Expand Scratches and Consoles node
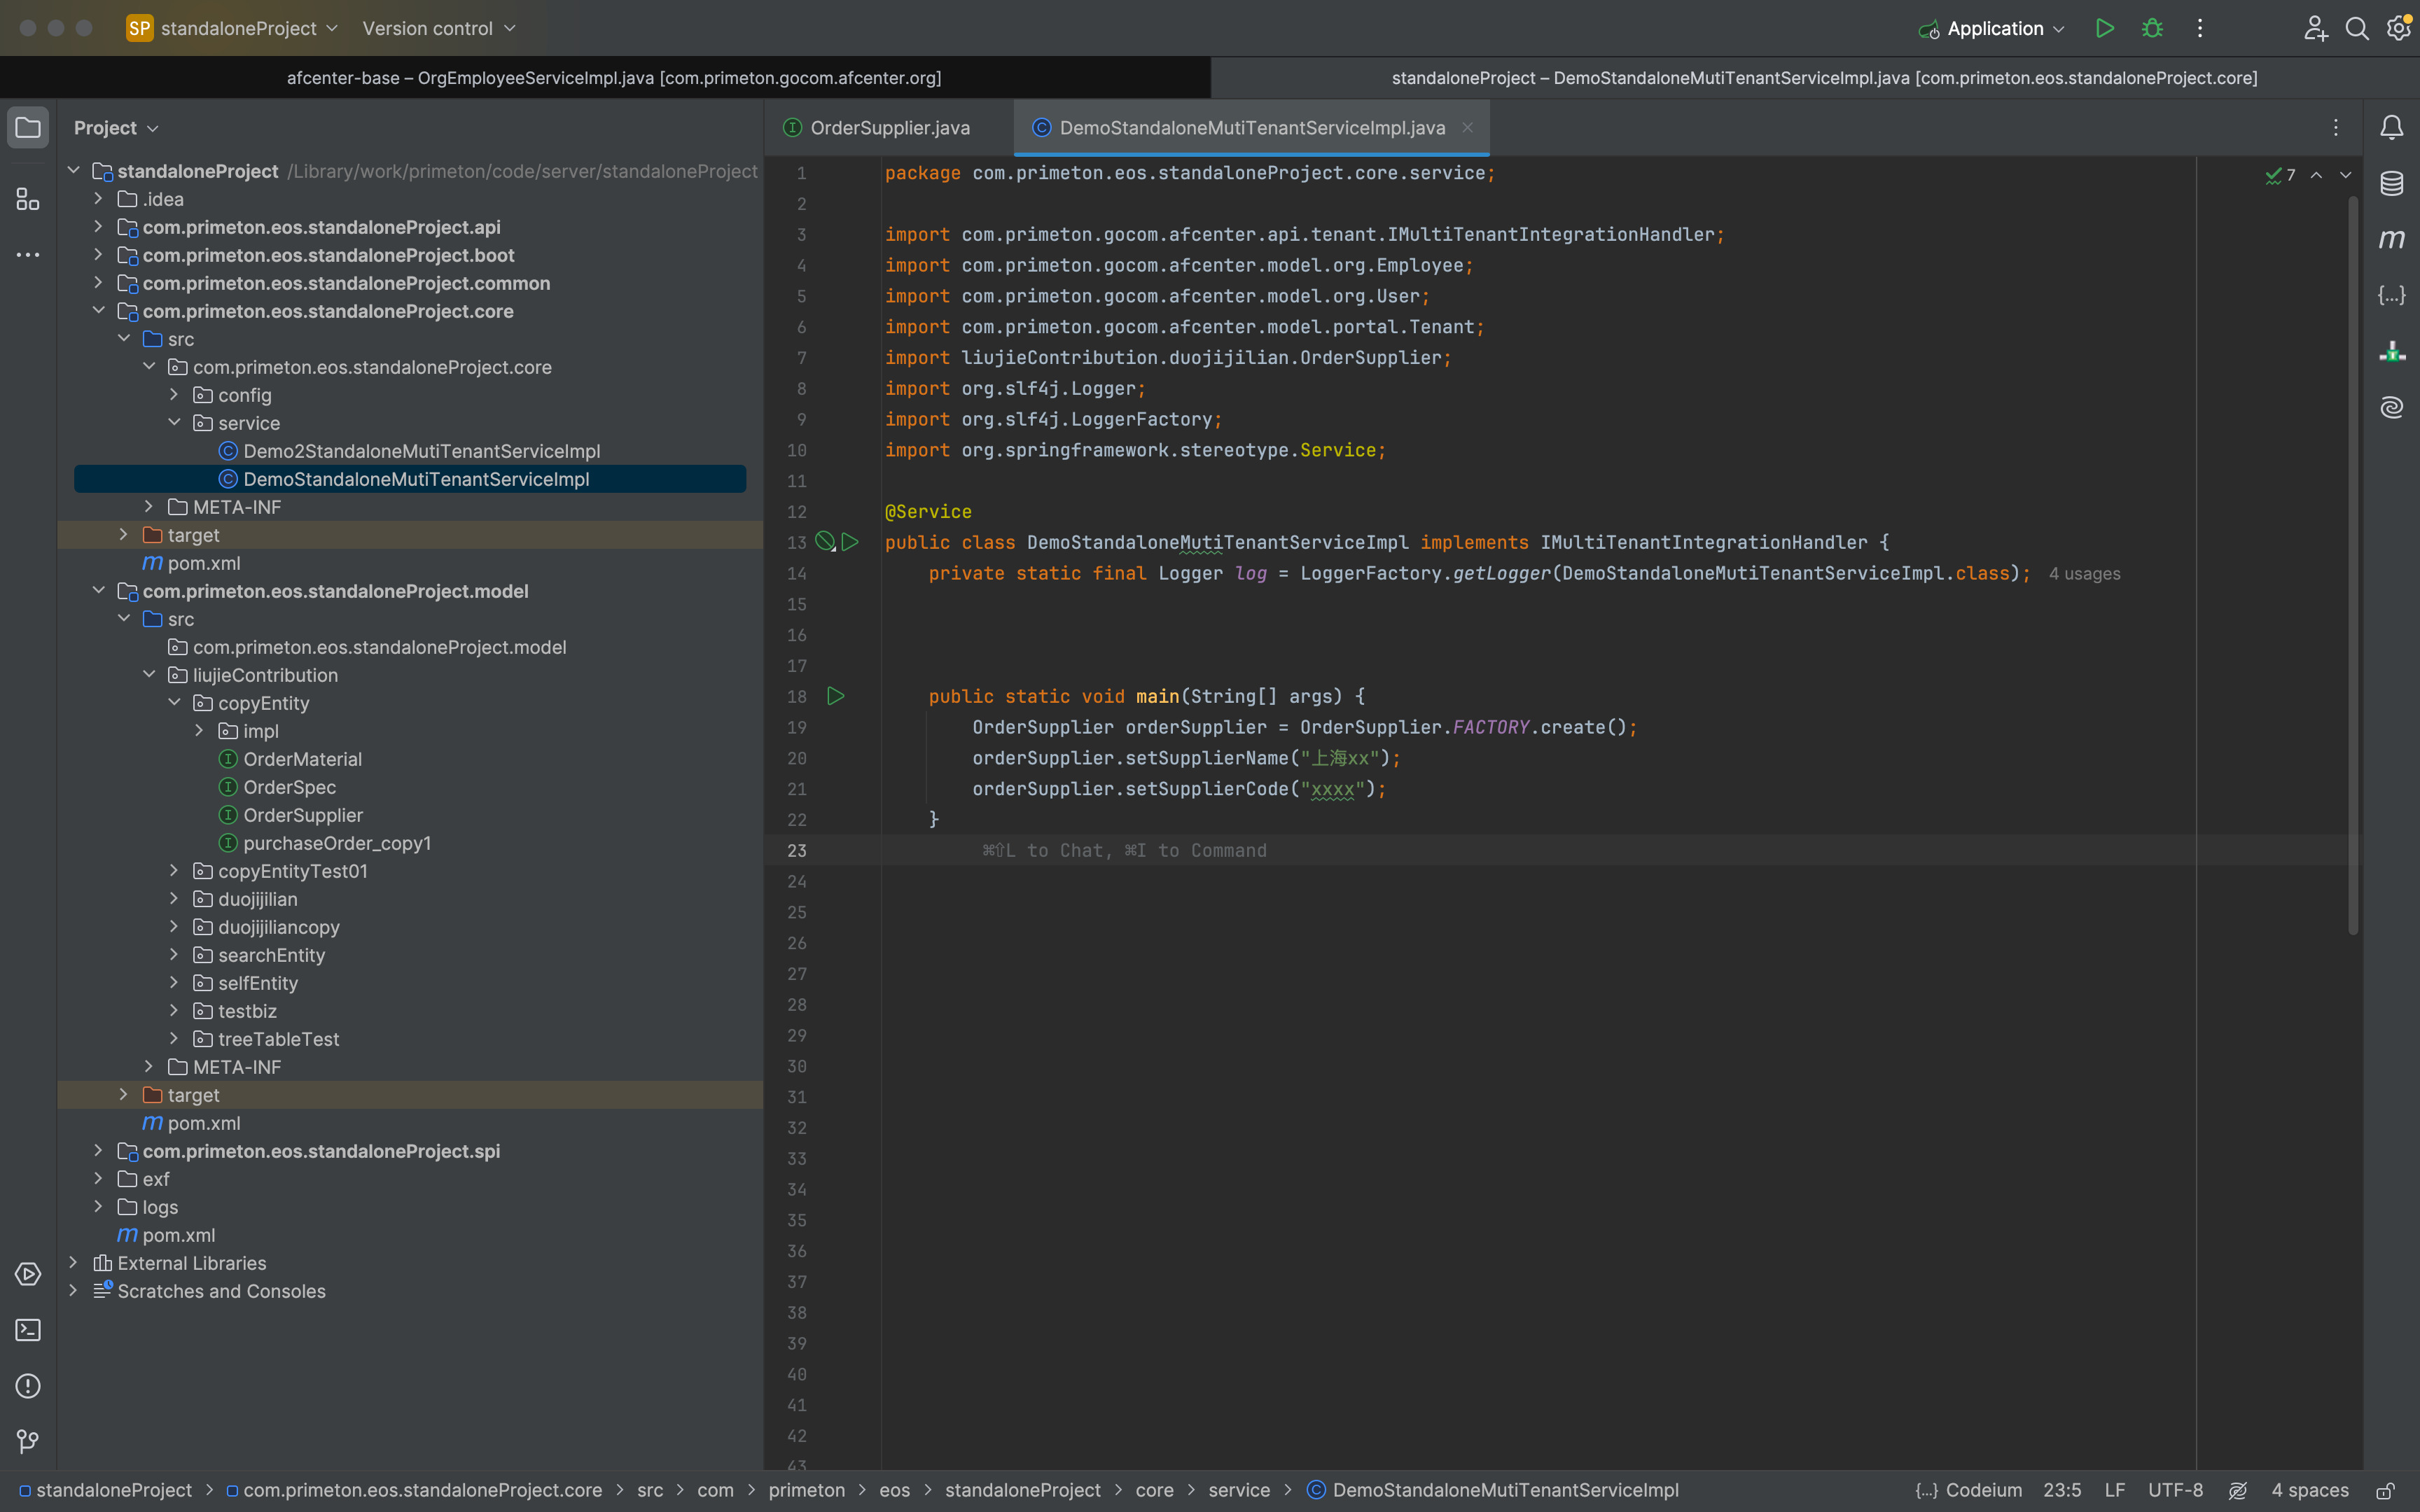Image resolution: width=2420 pixels, height=1512 pixels. coord(73,1291)
